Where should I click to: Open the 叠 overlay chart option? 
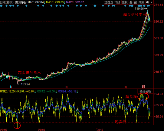[131, 2]
